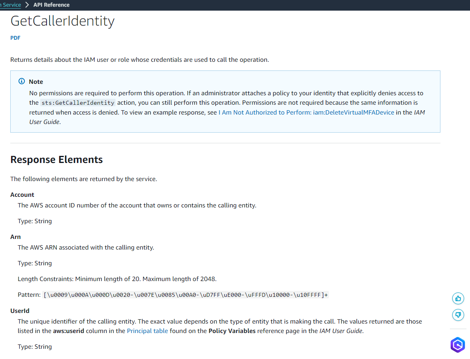
Task: Click the breadcrumb chevron before API Reference
Action: 27,5
